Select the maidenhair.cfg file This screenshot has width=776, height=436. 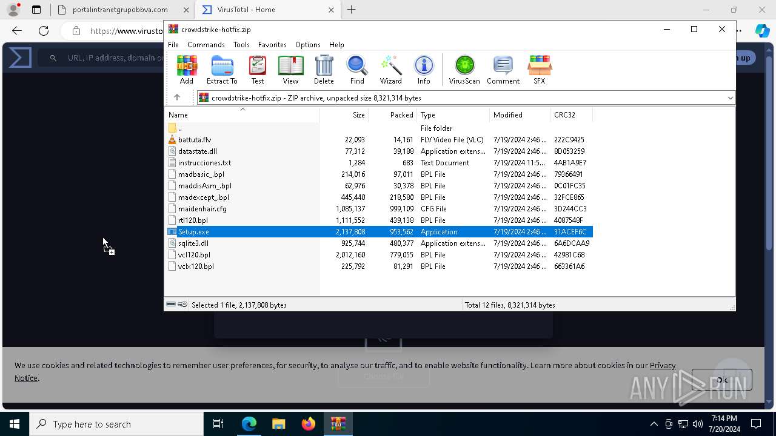[380, 209]
